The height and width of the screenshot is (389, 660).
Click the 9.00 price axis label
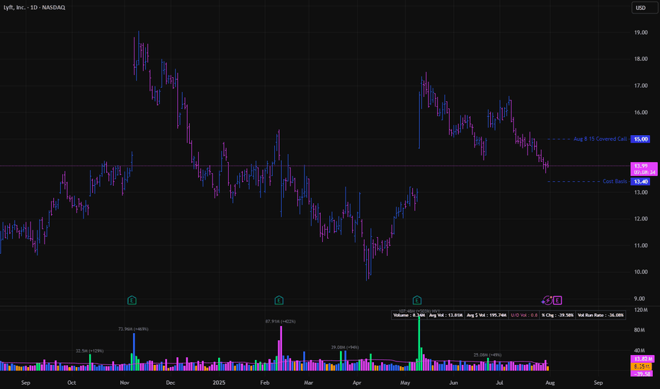[x=639, y=298]
